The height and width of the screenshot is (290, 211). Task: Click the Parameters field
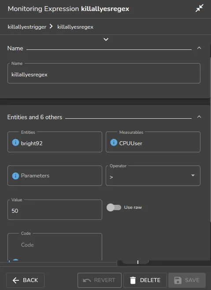[x=55, y=176]
